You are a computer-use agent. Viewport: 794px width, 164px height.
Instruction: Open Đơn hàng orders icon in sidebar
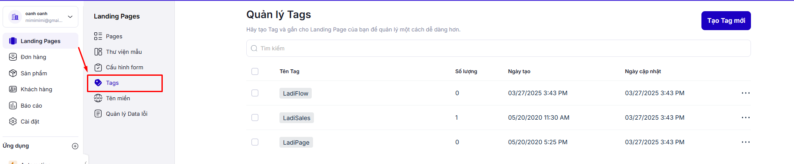click(x=13, y=57)
